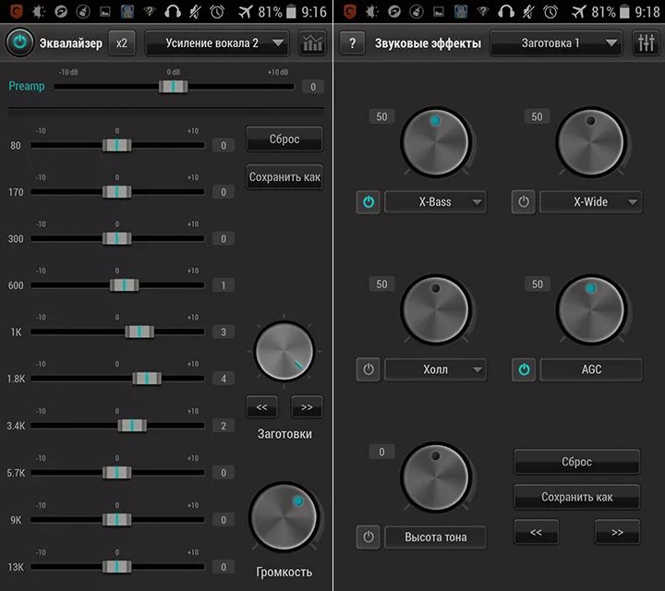Click the 1.8K band slider handle

point(147,379)
